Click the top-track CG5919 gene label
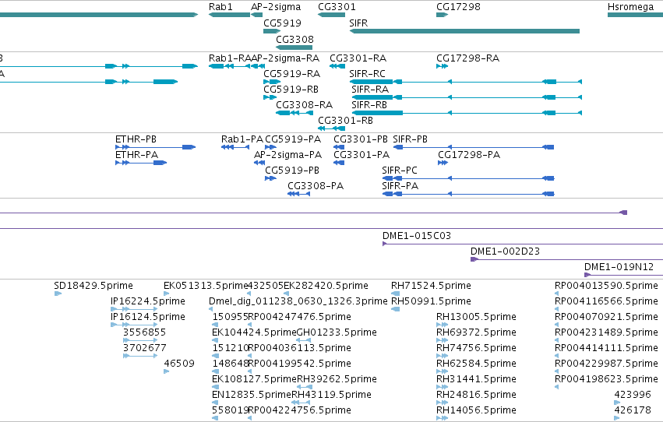The height and width of the screenshot is (422, 663). pos(282,23)
